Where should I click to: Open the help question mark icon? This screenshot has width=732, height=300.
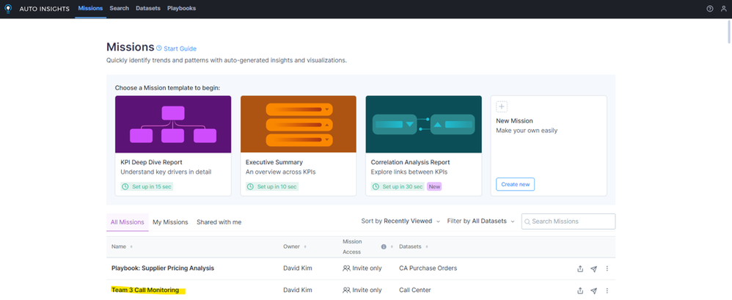point(709,9)
